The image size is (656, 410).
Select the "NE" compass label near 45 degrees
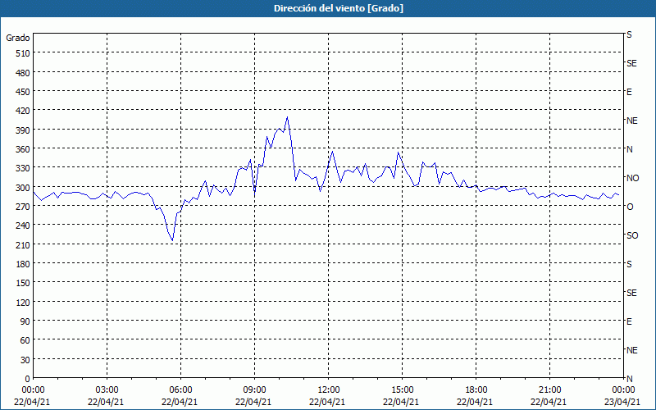pyautogui.click(x=631, y=350)
